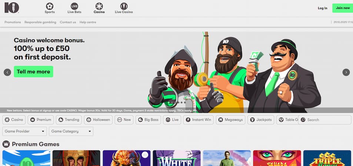
Task: Go to next banner slide arrow
Action: (x=346, y=72)
